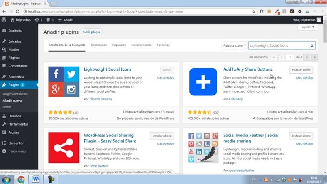This screenshot has height=184, width=327.
Task: Open the plugin Editor submenu item
Action: pyautogui.click(x=6, y=107)
